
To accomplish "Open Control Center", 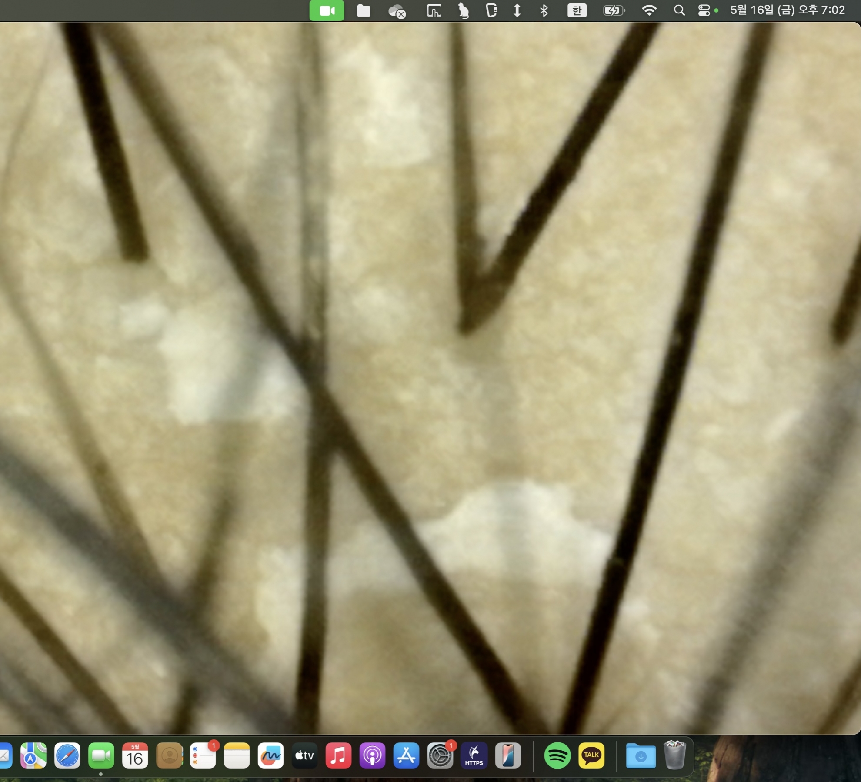I will point(704,10).
